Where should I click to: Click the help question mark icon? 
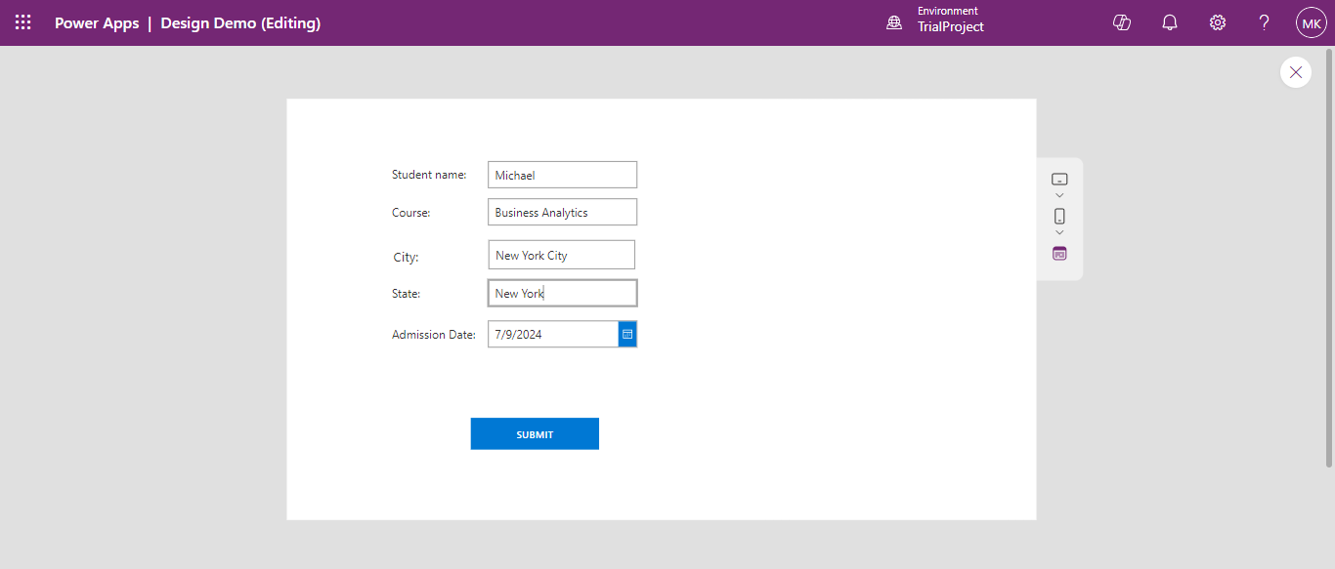coord(1264,22)
